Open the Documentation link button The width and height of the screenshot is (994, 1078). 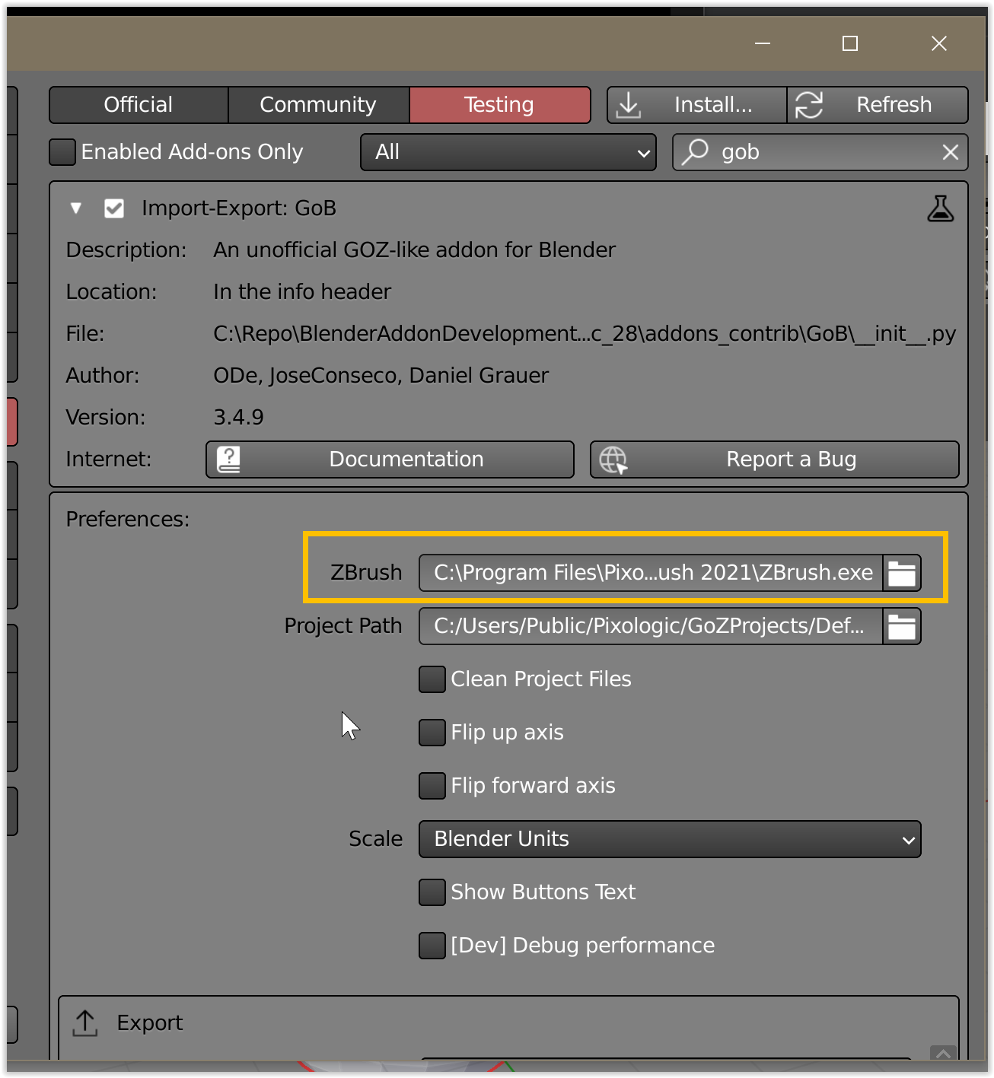tap(390, 460)
